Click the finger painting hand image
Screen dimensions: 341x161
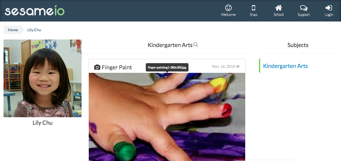(167, 117)
